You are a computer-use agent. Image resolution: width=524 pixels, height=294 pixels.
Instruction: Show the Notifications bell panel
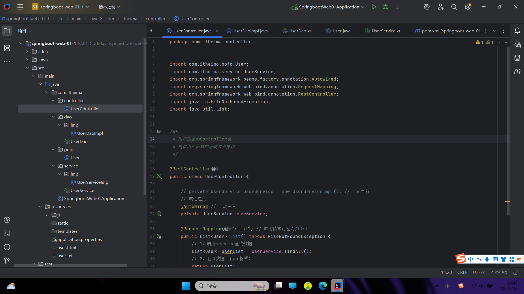517,31
